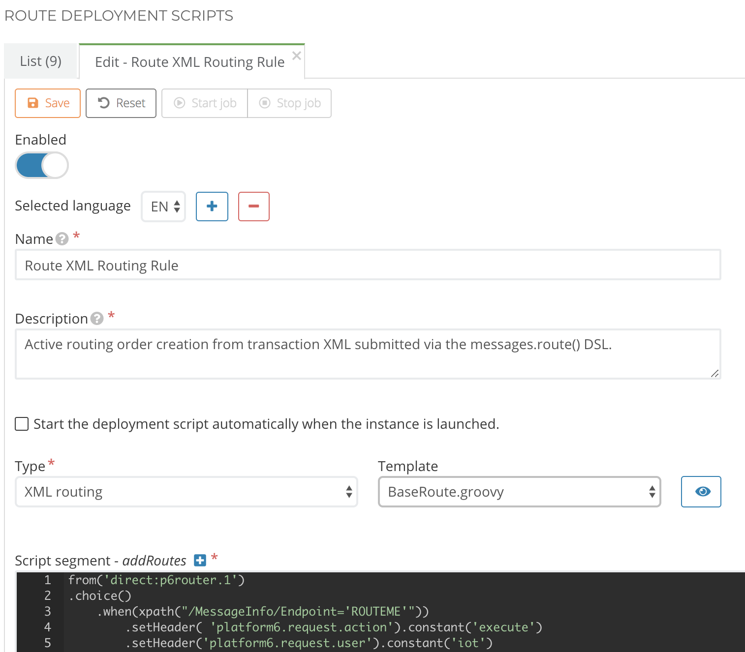745x652 pixels.
Task: Click the Reset button
Action: point(121,103)
